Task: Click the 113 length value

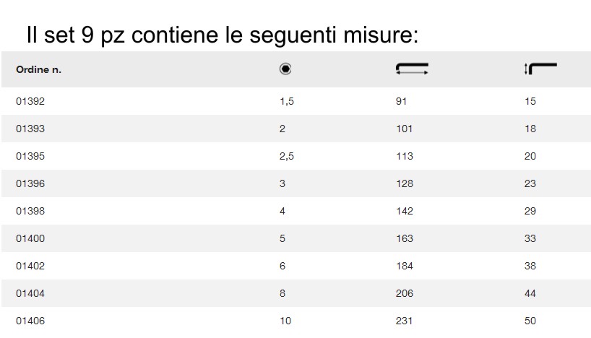Action: pyautogui.click(x=405, y=156)
